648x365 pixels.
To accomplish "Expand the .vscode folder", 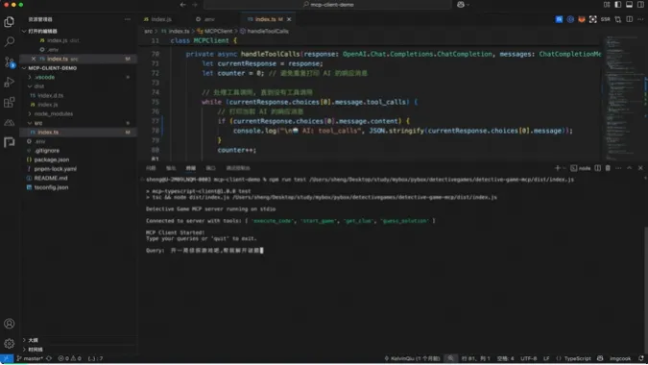I will tap(44, 77).
